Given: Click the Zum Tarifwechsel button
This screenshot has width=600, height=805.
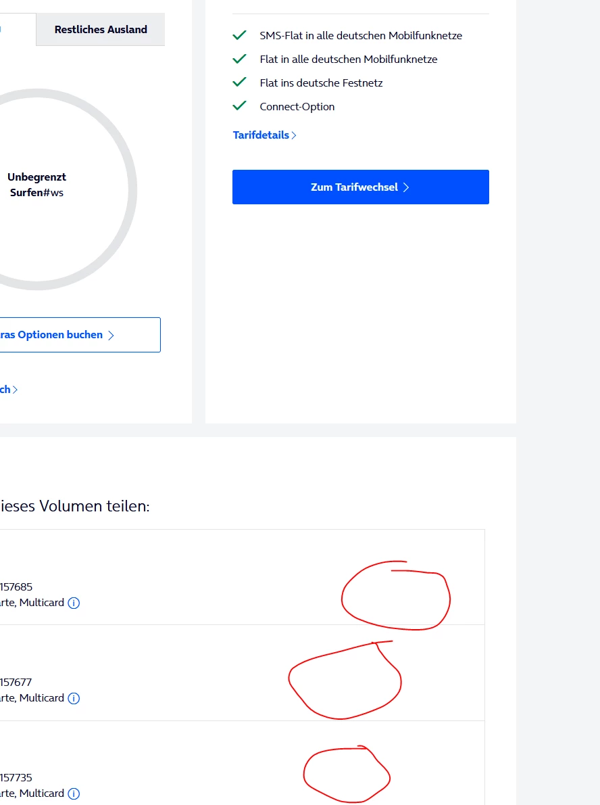Looking at the screenshot, I should tap(361, 187).
